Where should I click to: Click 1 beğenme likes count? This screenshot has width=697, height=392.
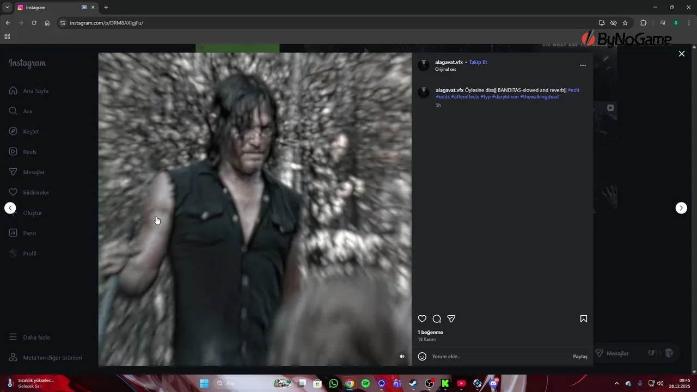click(x=430, y=332)
